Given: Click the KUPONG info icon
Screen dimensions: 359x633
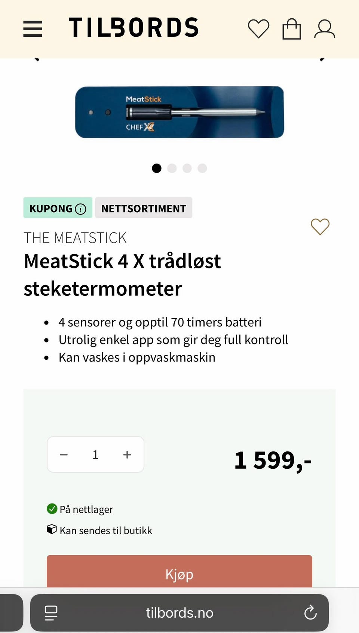Looking at the screenshot, I should pyautogui.click(x=80, y=209).
